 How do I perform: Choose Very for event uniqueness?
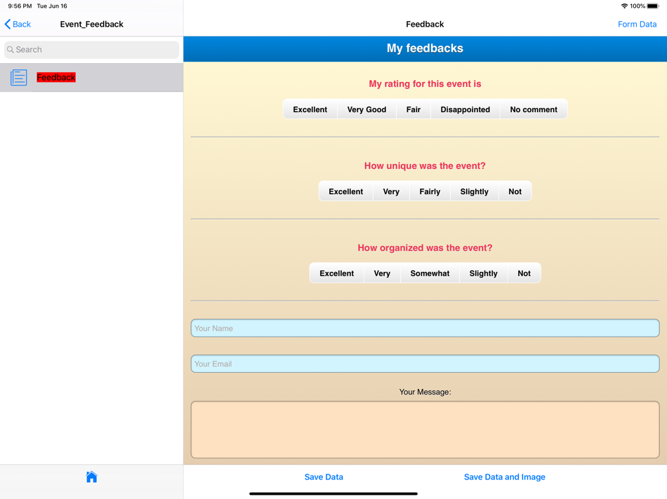(391, 191)
